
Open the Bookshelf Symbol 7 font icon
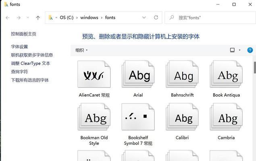coord(138,117)
